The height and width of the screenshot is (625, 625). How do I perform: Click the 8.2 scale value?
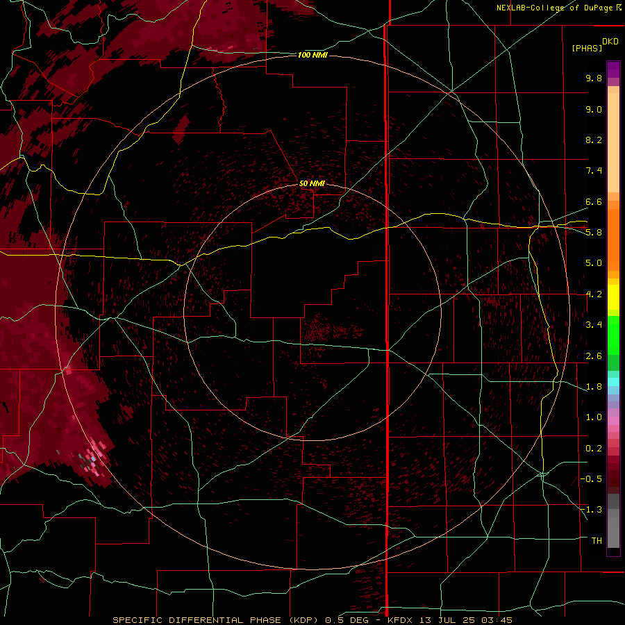(x=594, y=140)
